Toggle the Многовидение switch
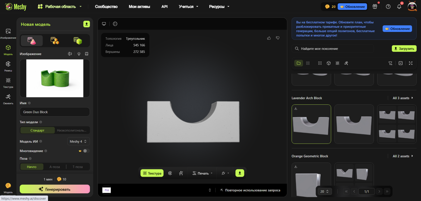The image size is (421, 201). click(86, 151)
